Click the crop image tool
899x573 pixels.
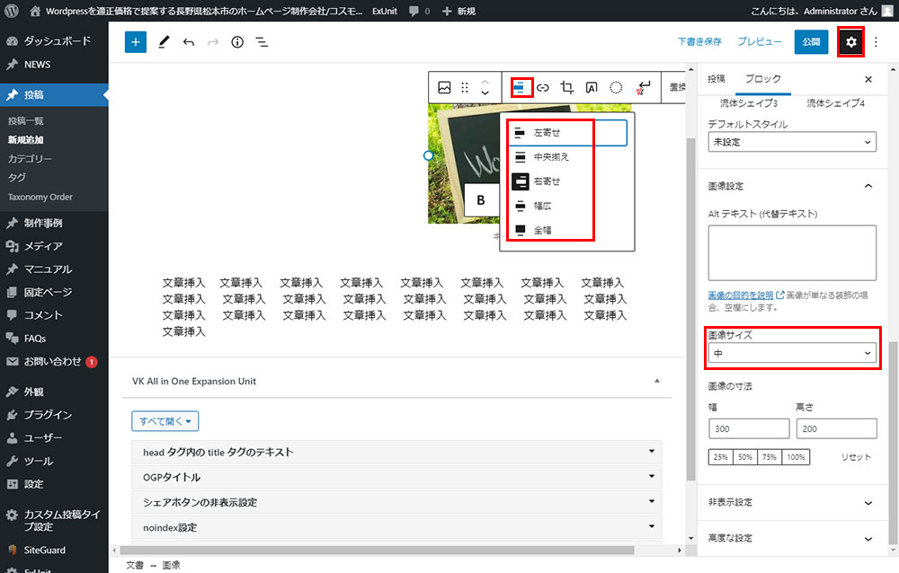[x=567, y=87]
